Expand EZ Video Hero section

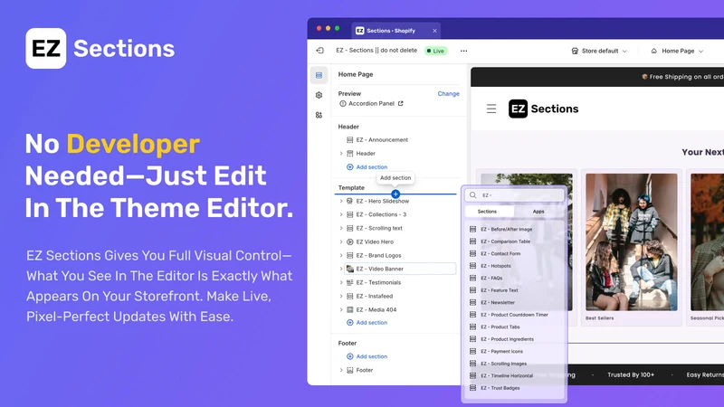[341, 241]
